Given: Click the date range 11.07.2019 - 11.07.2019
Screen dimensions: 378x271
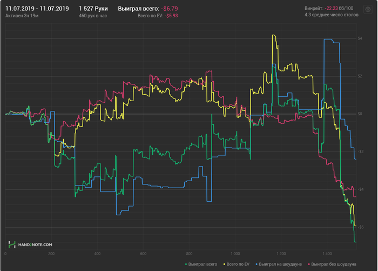Looking at the screenshot, I should coord(37,9).
